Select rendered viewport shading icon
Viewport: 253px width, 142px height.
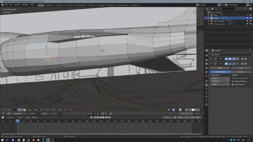198,110
